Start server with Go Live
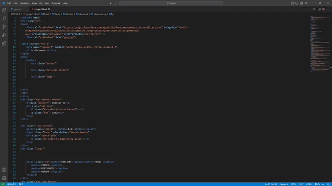Image resolution: width=332 pixels, height=186 pixels. click(319, 185)
